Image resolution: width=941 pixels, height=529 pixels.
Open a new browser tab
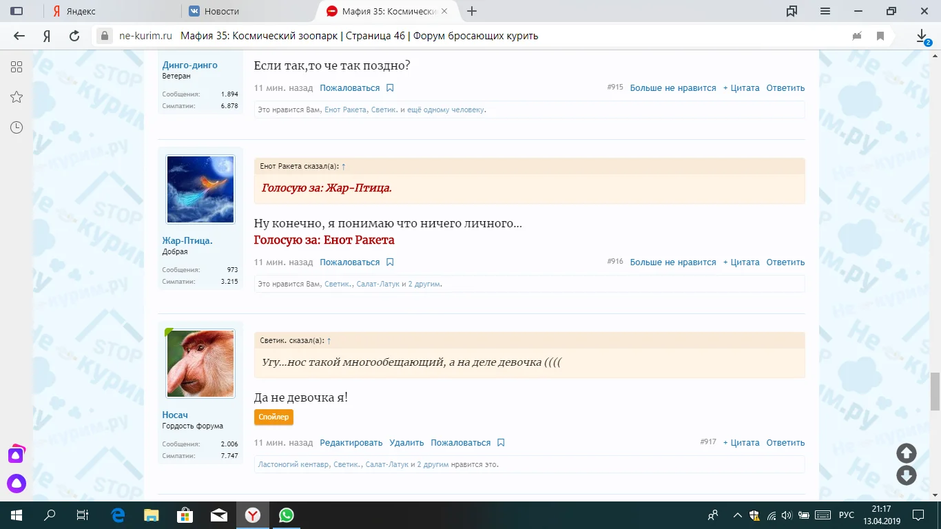pos(472,11)
